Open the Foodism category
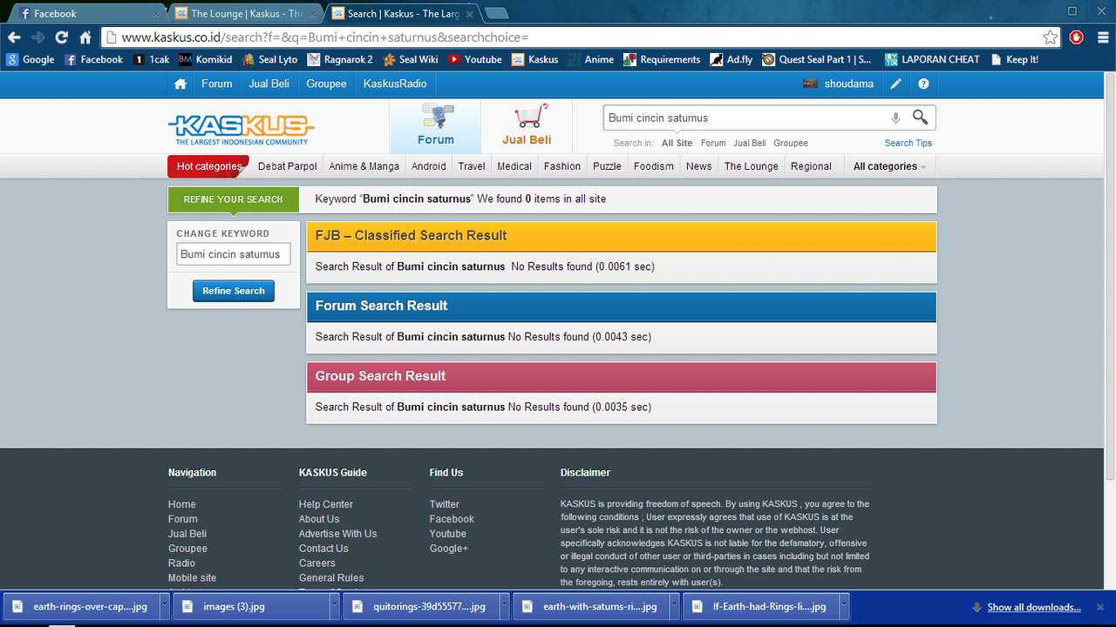The image size is (1116, 627). point(654,166)
